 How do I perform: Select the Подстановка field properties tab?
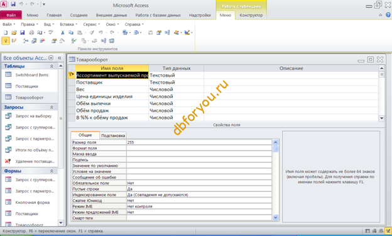113,135
